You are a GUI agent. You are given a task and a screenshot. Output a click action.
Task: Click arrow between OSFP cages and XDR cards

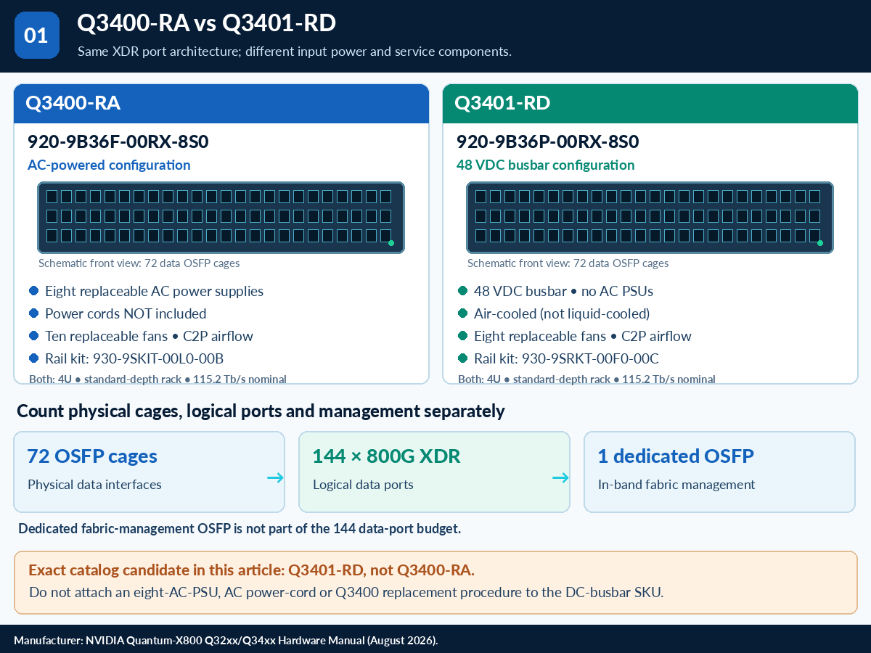[275, 477]
